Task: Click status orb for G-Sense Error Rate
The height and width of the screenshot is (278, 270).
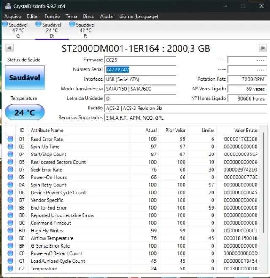Action: coord(11,245)
